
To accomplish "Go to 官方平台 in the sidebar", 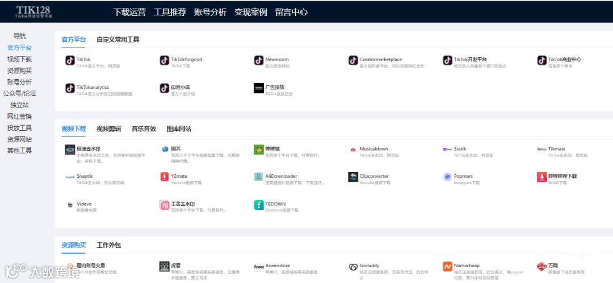I will coord(19,48).
